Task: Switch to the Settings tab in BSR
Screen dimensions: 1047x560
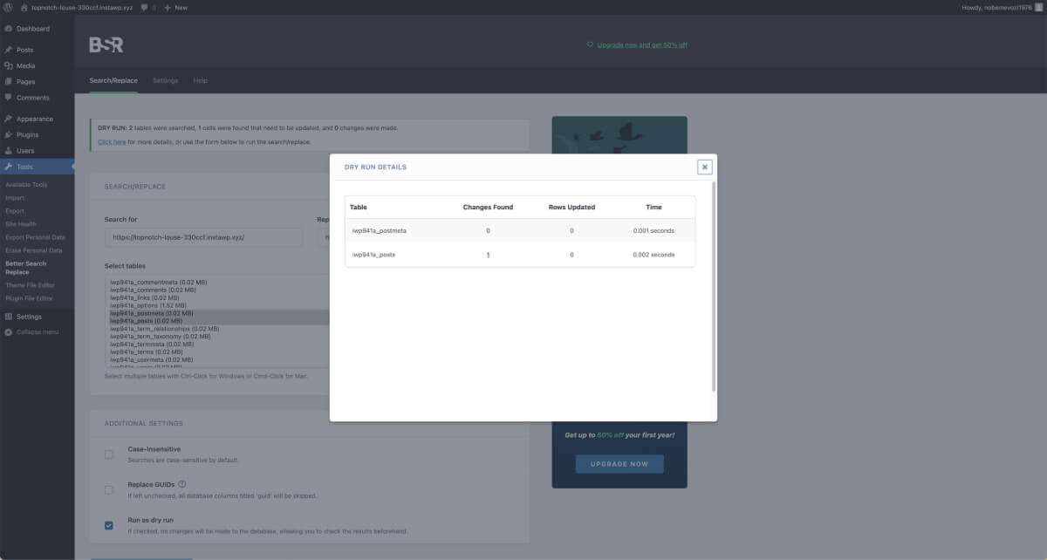Action: pos(165,80)
